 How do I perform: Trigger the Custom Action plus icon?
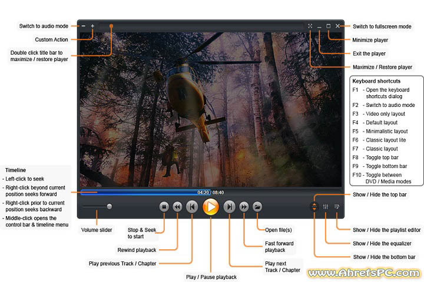pos(92,26)
